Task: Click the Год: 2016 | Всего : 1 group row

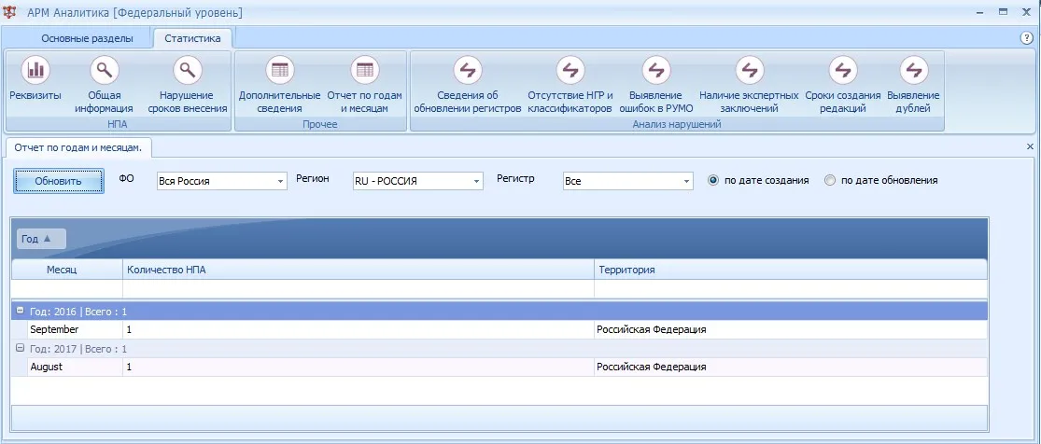Action: pos(499,311)
